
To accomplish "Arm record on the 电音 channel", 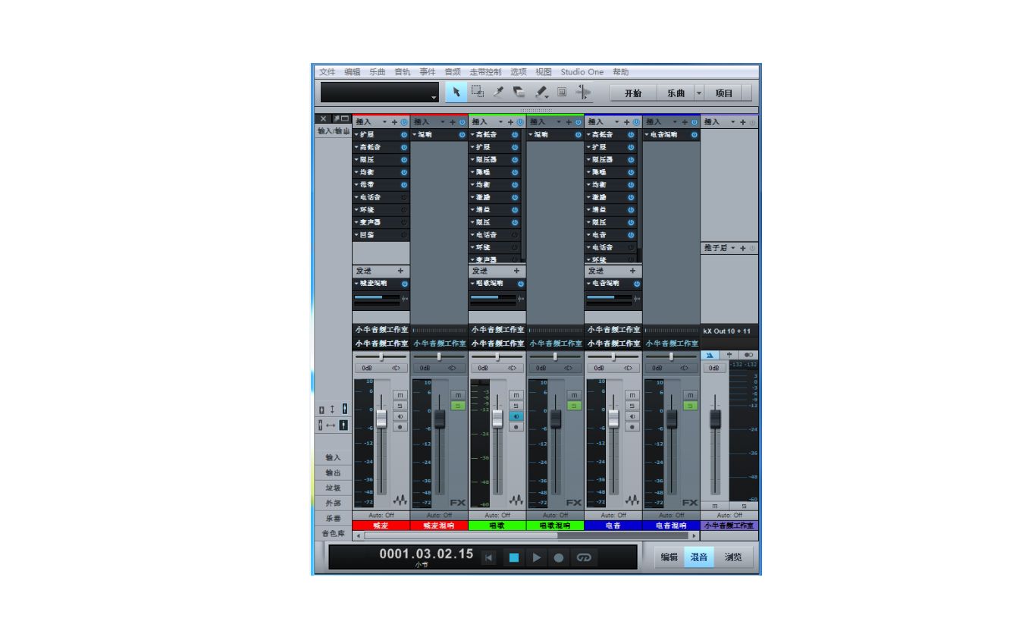I will [x=632, y=427].
